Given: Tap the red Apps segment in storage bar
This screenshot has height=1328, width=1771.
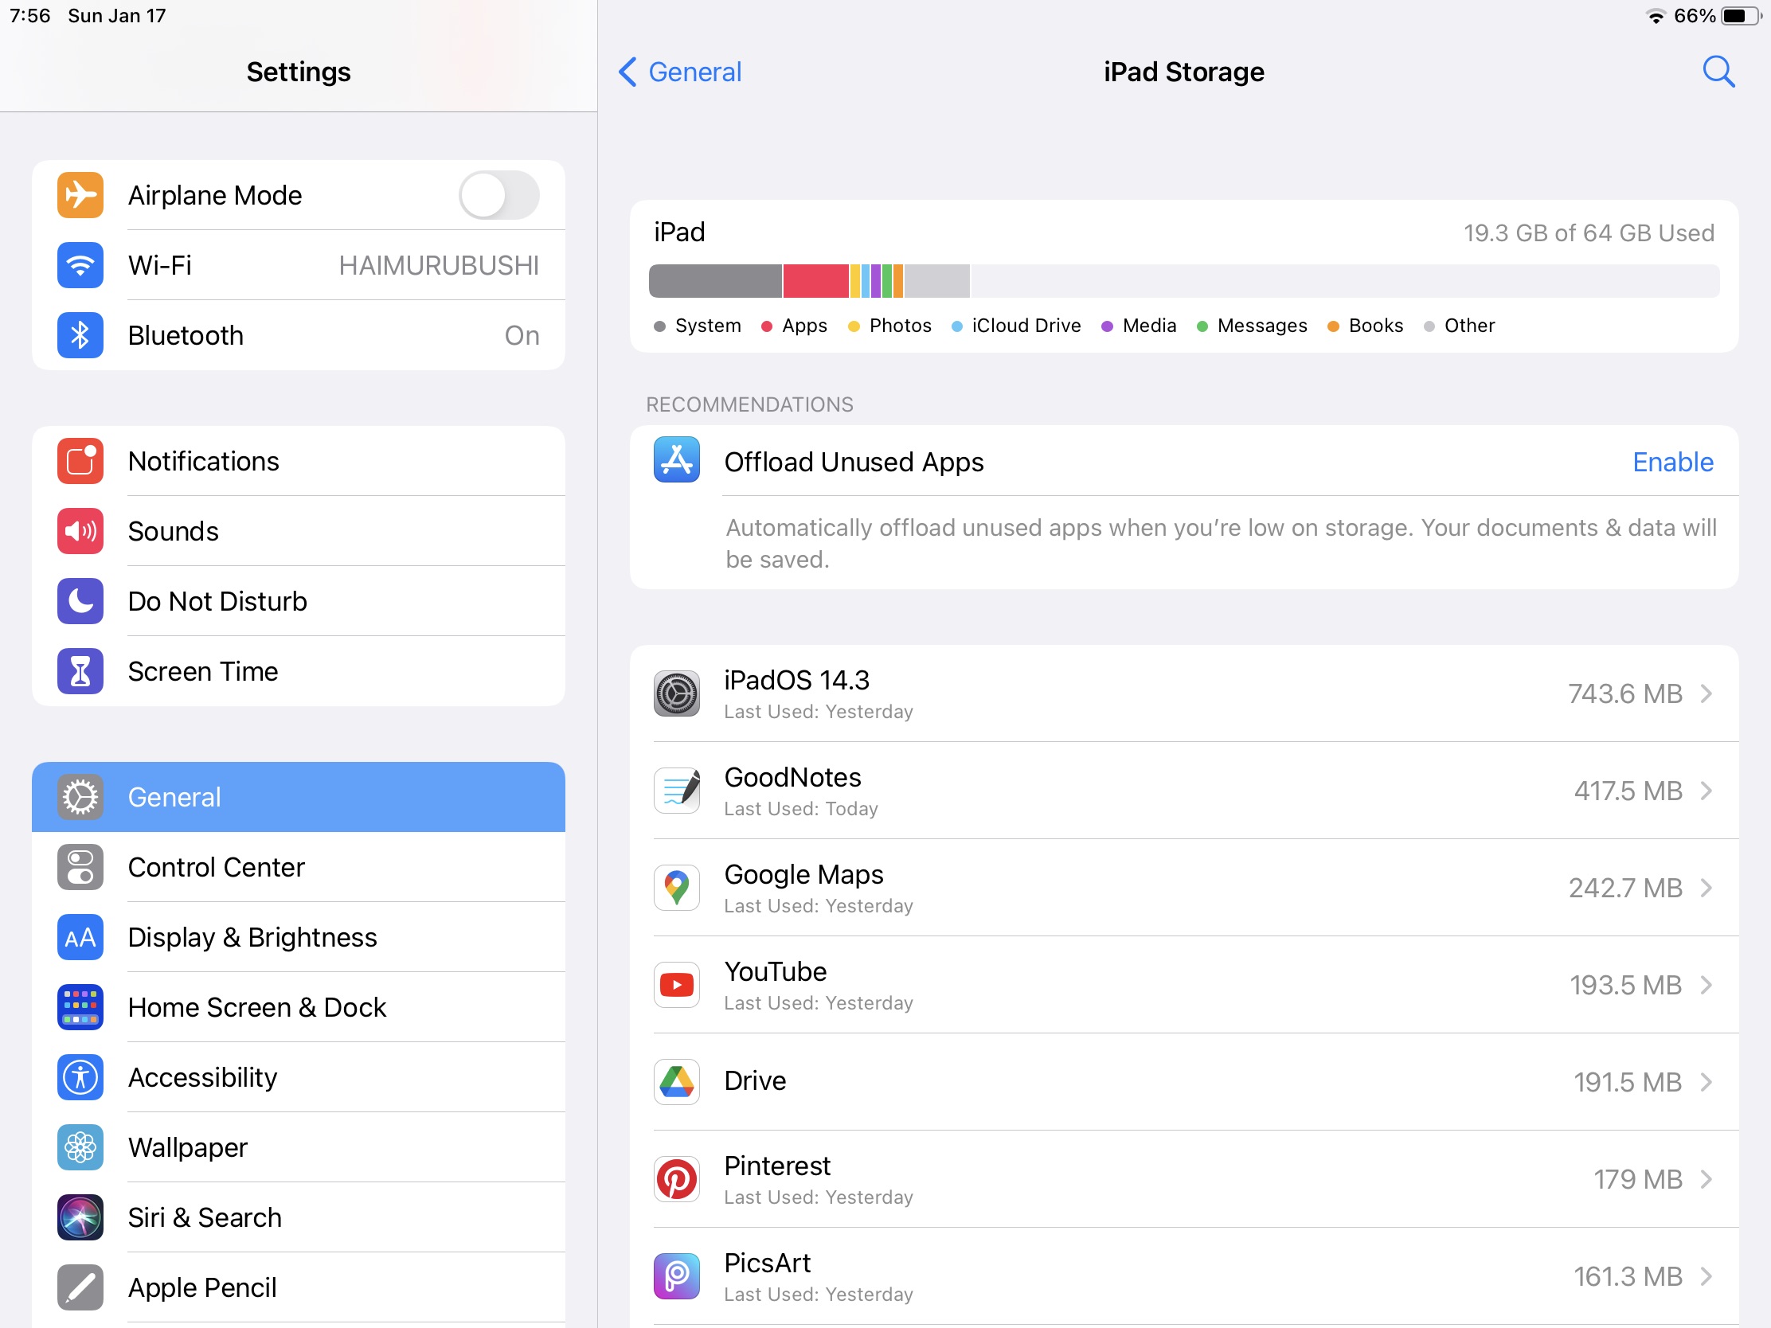Looking at the screenshot, I should (x=815, y=281).
